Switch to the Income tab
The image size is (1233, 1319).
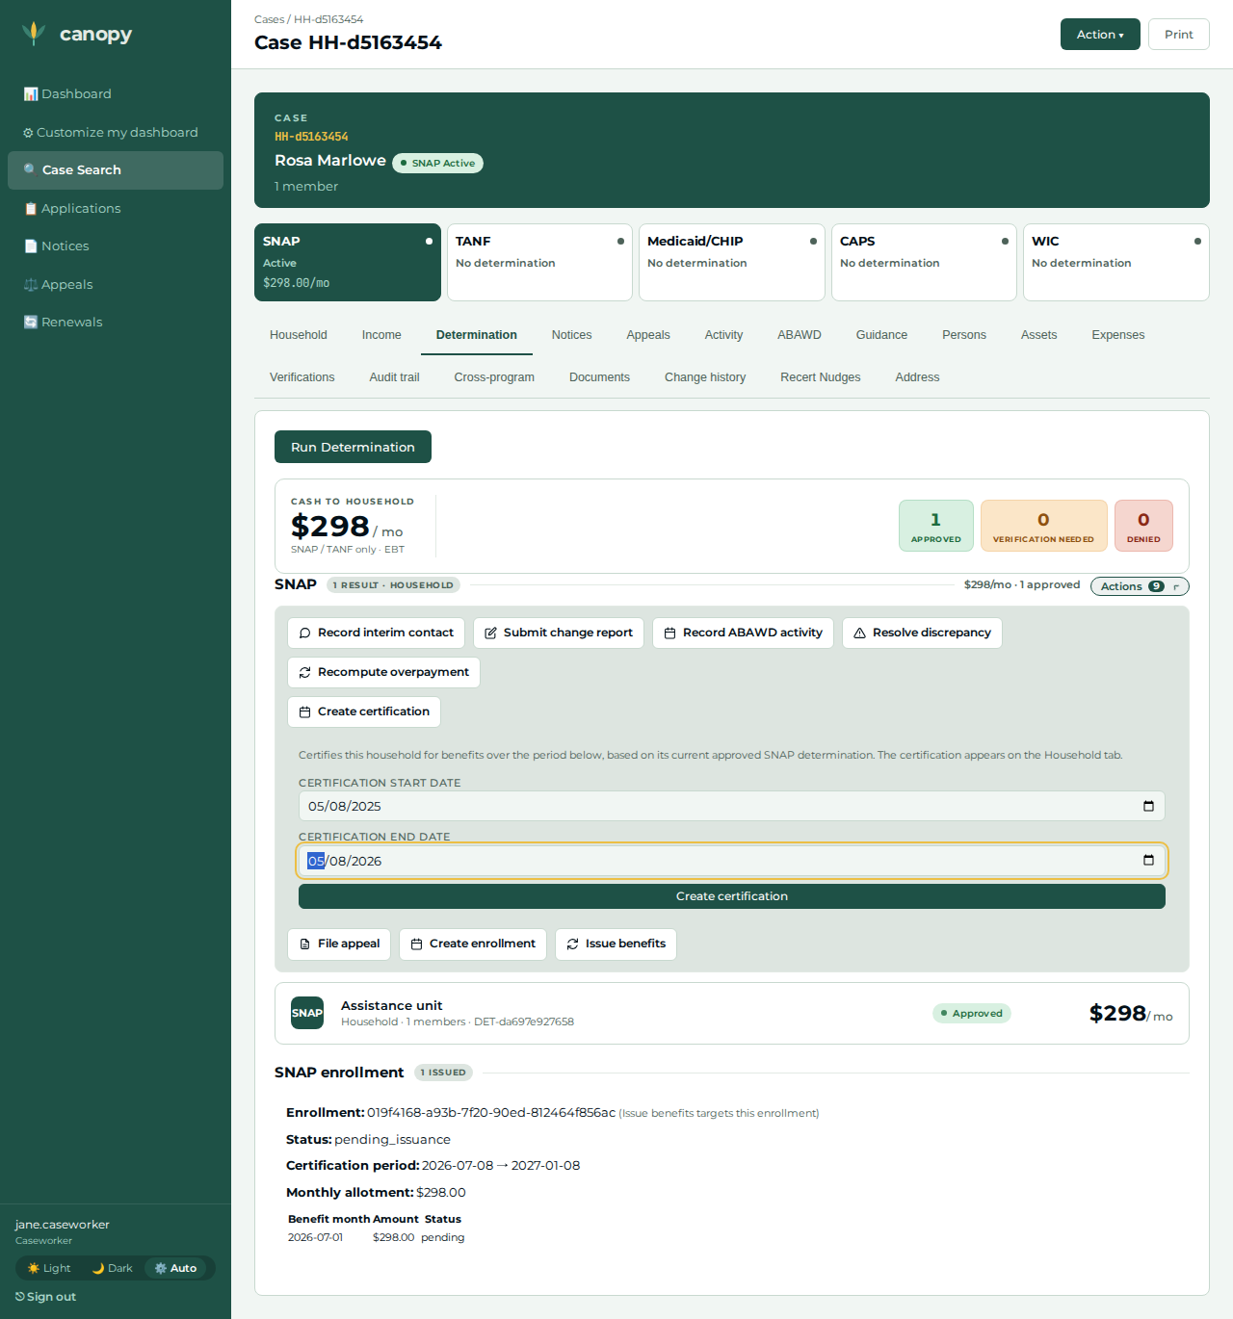click(x=381, y=335)
